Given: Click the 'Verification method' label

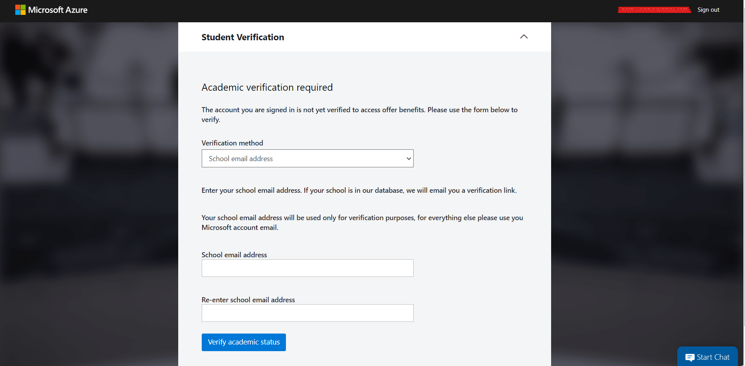Looking at the screenshot, I should click(232, 143).
